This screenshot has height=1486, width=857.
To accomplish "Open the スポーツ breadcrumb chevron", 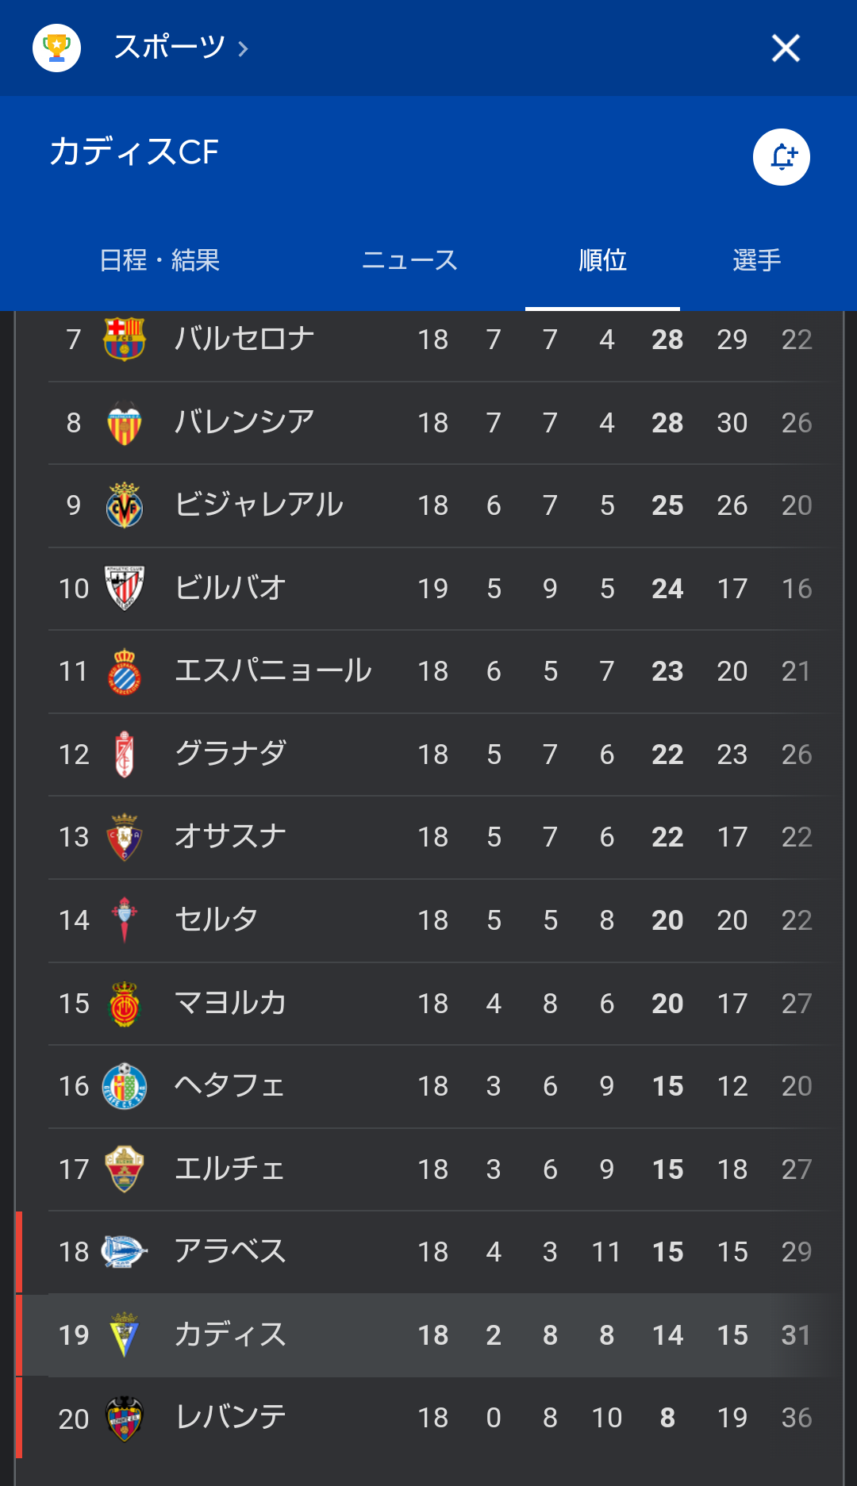I will (x=243, y=49).
